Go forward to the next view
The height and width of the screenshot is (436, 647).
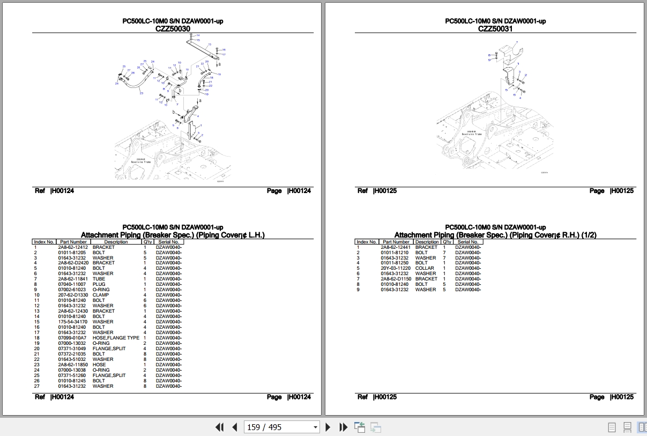376,427
